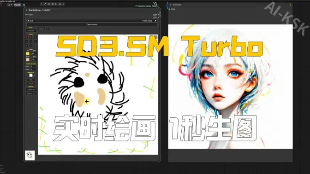
Task: Click the icon button right of Models
Action: [x=24, y=5]
